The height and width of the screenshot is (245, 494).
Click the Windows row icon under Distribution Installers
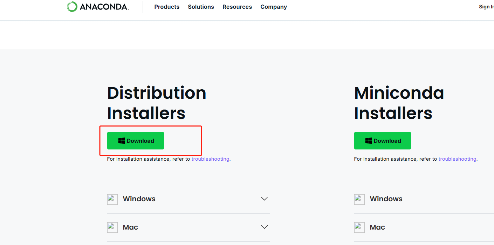pos(112,199)
